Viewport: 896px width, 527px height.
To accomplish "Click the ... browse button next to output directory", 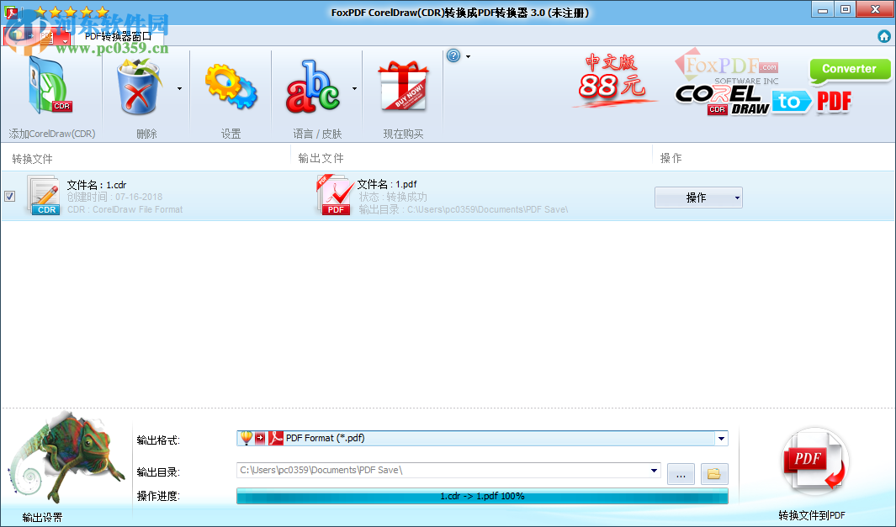I will click(681, 474).
